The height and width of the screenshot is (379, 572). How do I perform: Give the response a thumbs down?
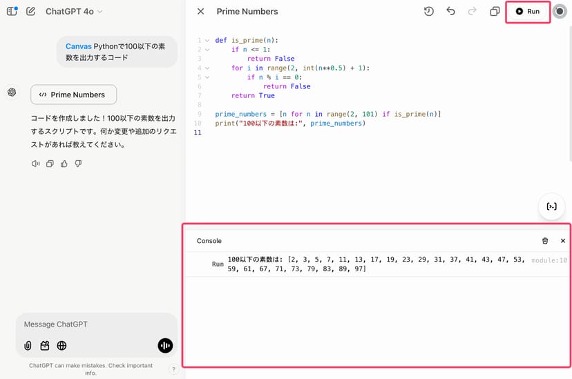point(78,164)
